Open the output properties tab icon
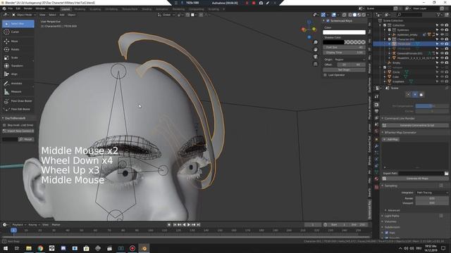The width and height of the screenshot is (451, 253). pyautogui.click(x=376, y=111)
